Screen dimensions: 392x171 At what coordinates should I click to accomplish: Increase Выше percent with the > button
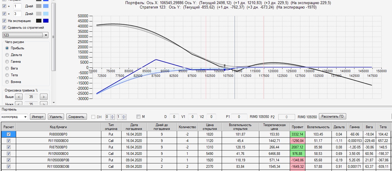click(x=43, y=97)
